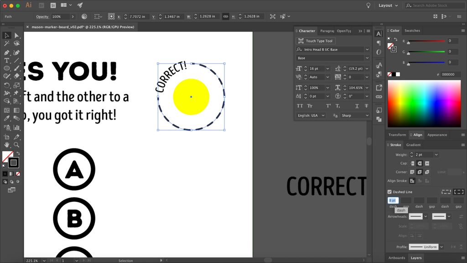Pick the Line Segment tool

click(x=17, y=61)
